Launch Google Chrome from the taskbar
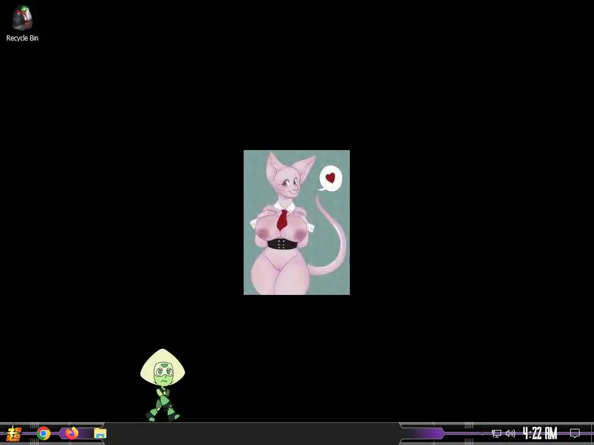This screenshot has width=594, height=445. coord(44,433)
